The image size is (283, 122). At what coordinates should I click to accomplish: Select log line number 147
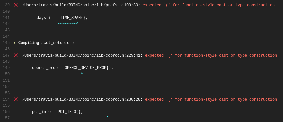(x=6, y=55)
